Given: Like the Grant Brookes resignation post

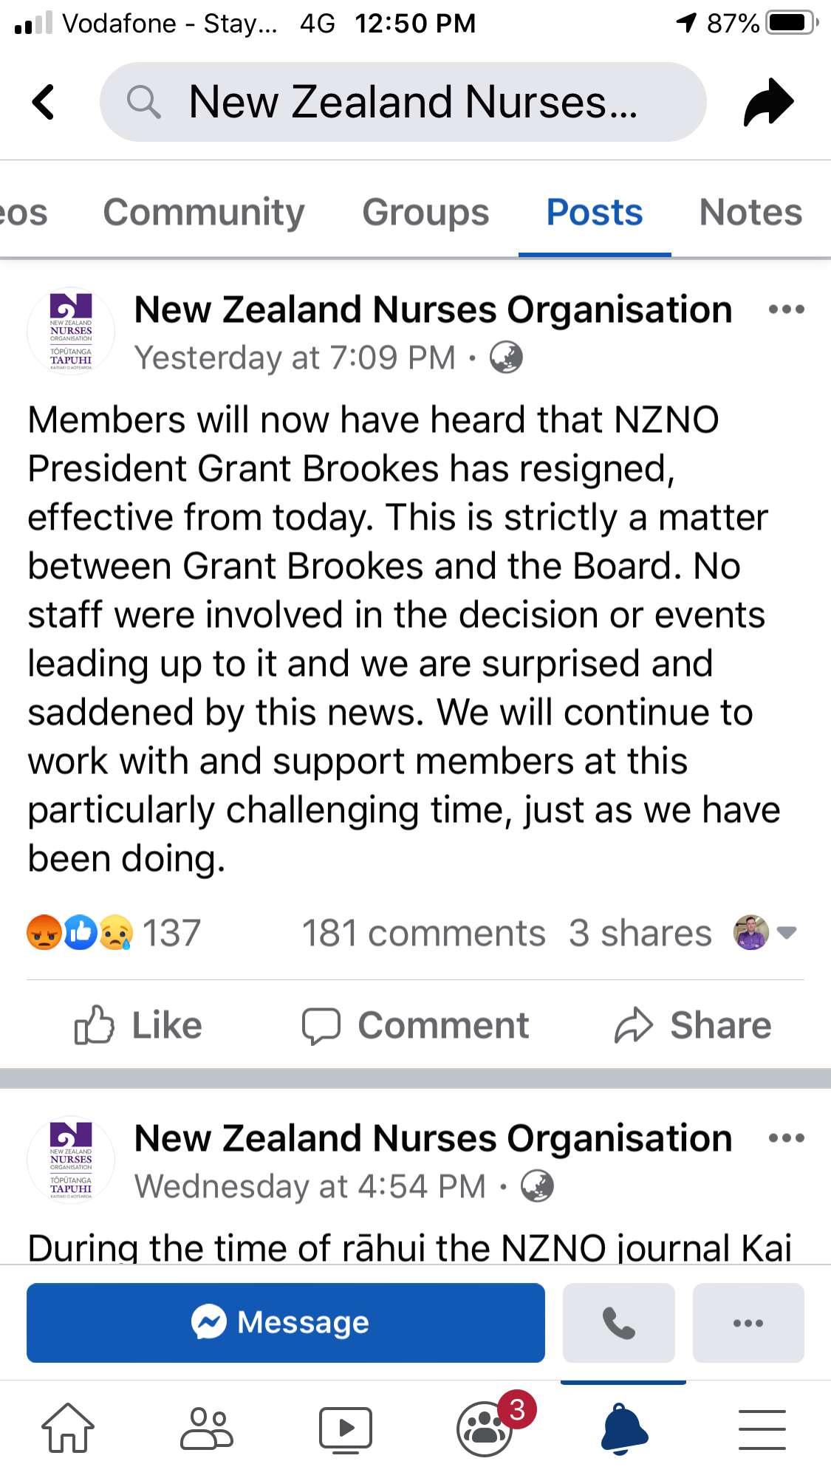Looking at the screenshot, I should (x=139, y=1025).
